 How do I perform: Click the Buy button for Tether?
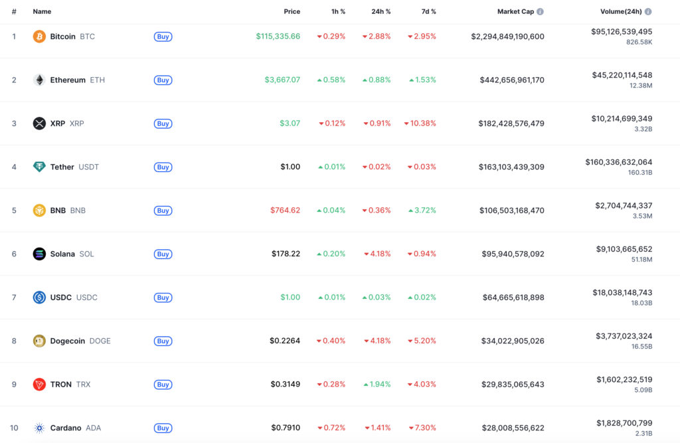coord(163,167)
